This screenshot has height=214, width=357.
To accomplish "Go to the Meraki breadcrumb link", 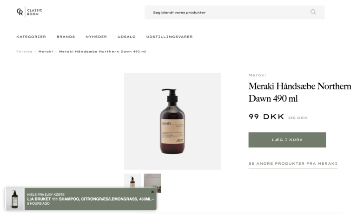I will click(x=46, y=52).
